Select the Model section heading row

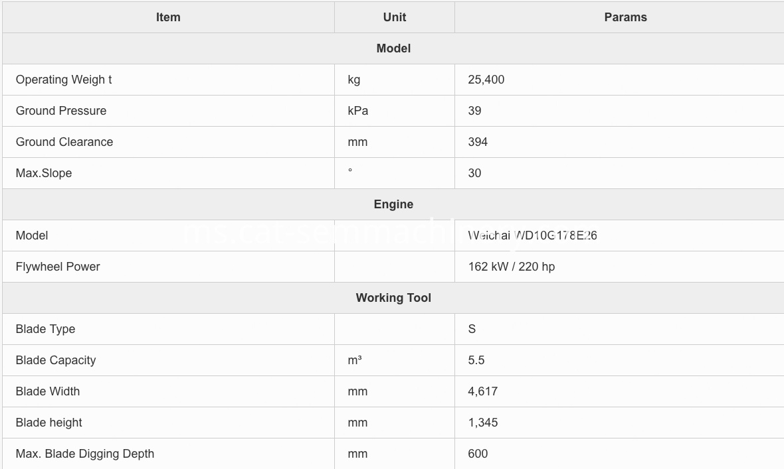(393, 48)
